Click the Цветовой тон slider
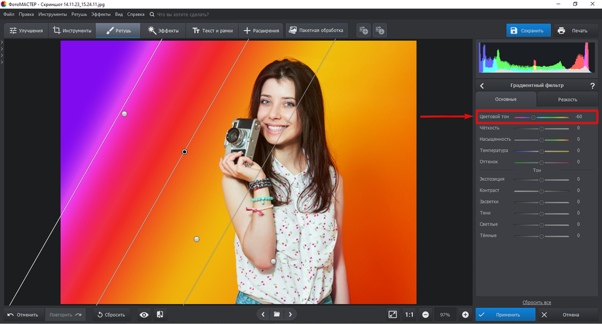Screen dimensions: 602x324 (533, 117)
